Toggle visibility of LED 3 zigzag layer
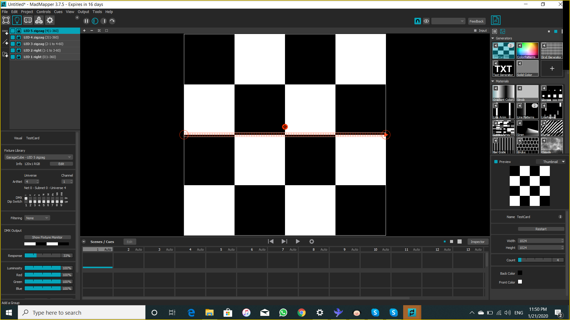 click(13, 44)
